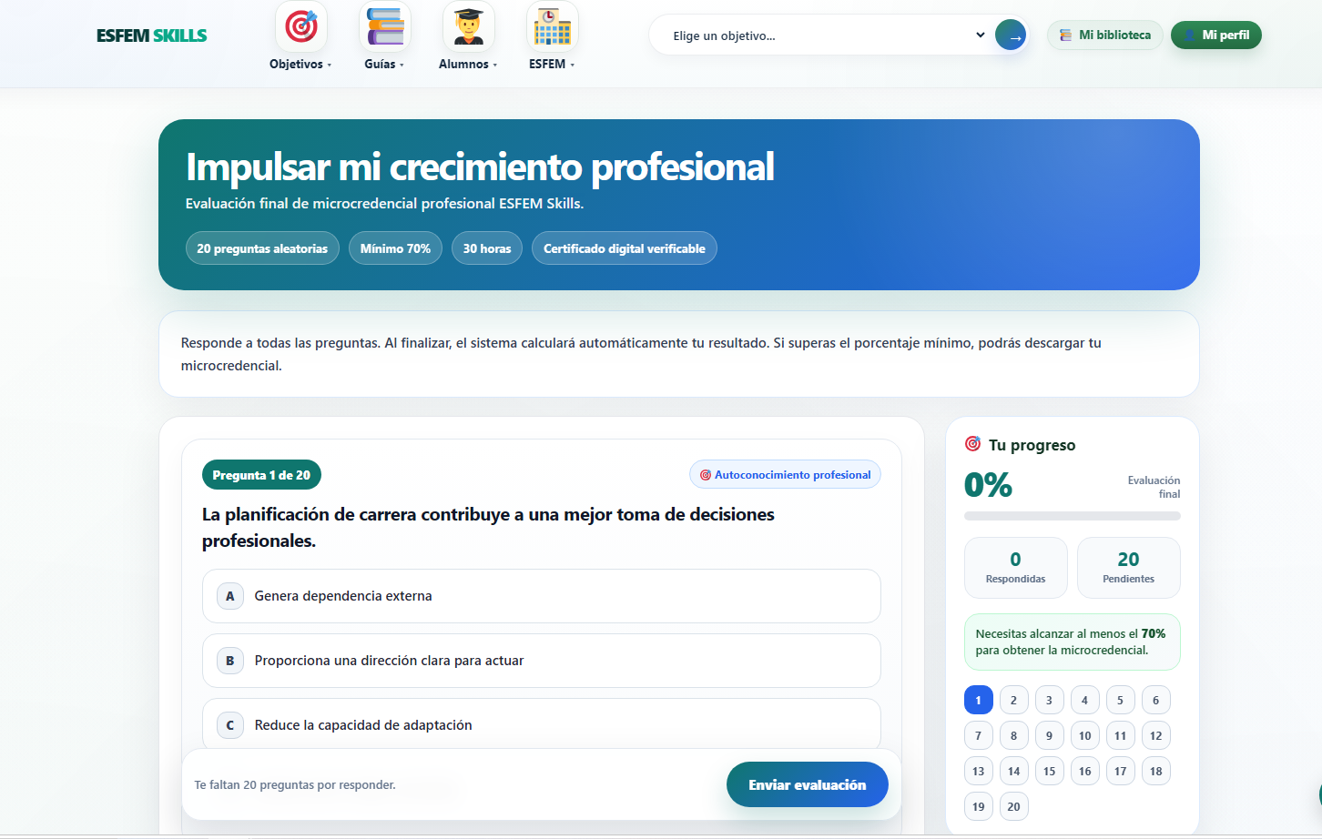Screen dimensions: 1322x839
Task: Jump to question 8 in navigator
Action: pyautogui.click(x=1014, y=735)
